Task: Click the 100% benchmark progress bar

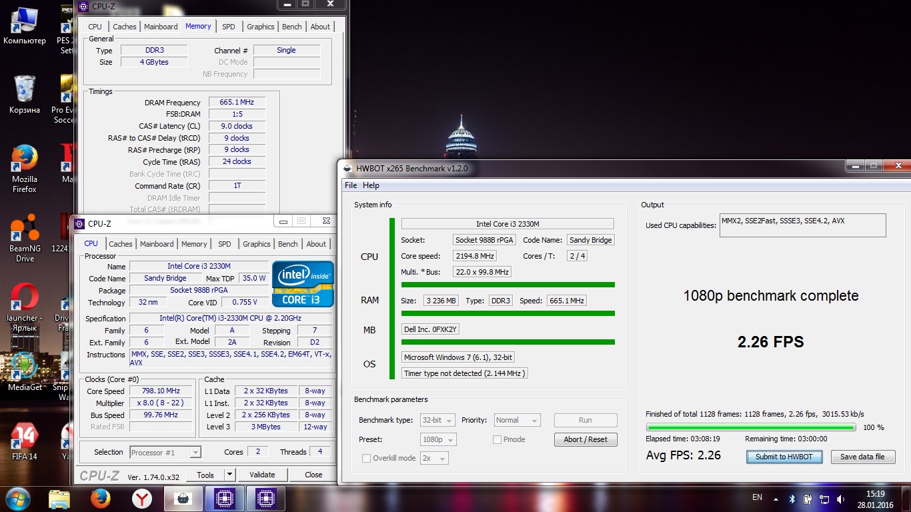Action: pyautogui.click(x=751, y=427)
